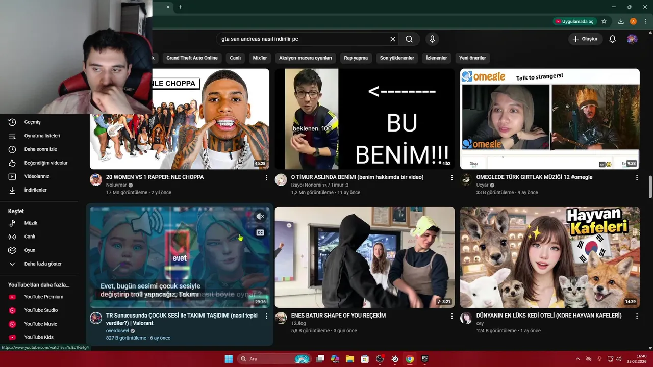The height and width of the screenshot is (367, 653).
Task: Select the Grand Theft Auto Online chip
Action: [x=192, y=58]
